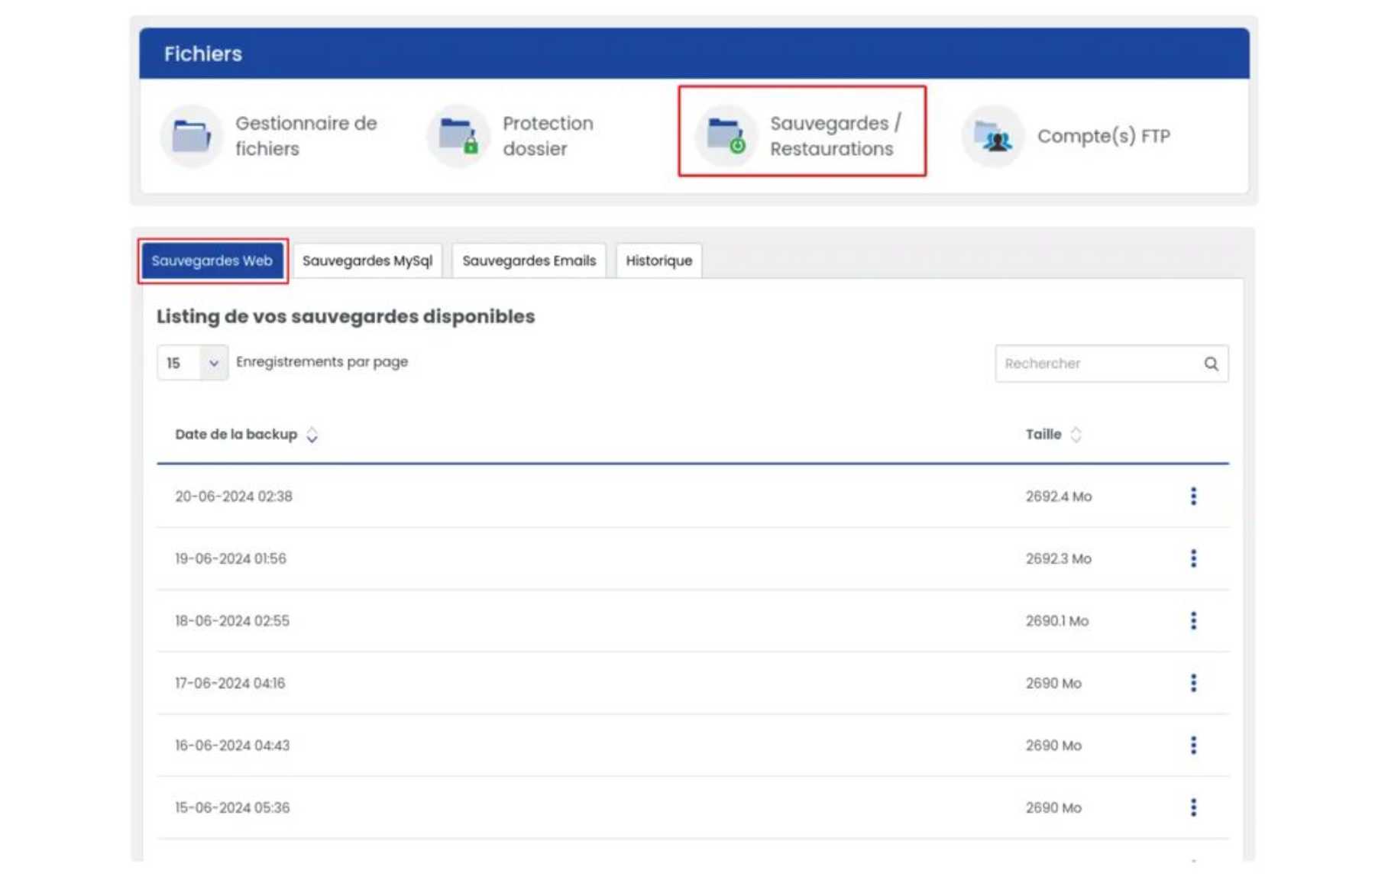This screenshot has width=1375, height=880.
Task: Open the Sauvegardes / Restaurations icon
Action: [726, 136]
